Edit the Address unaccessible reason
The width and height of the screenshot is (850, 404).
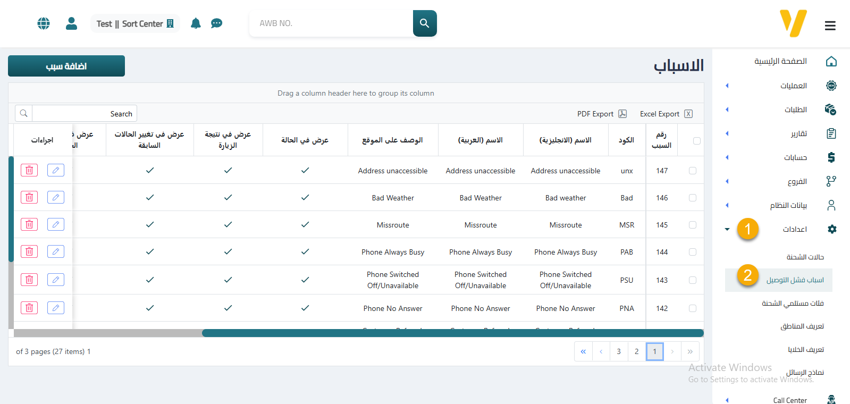click(x=56, y=170)
